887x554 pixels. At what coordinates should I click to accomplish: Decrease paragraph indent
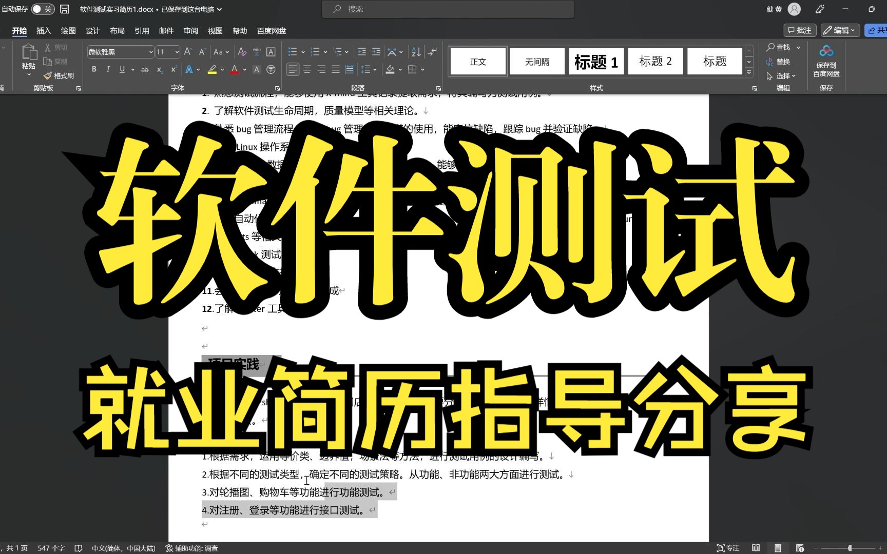(362, 52)
